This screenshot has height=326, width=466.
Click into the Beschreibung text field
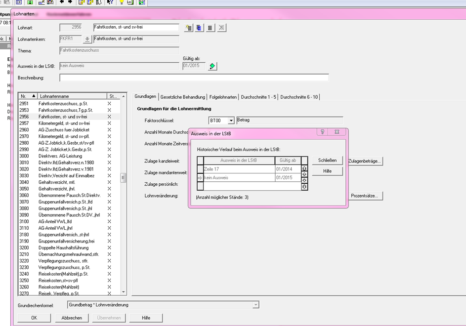pos(194,78)
